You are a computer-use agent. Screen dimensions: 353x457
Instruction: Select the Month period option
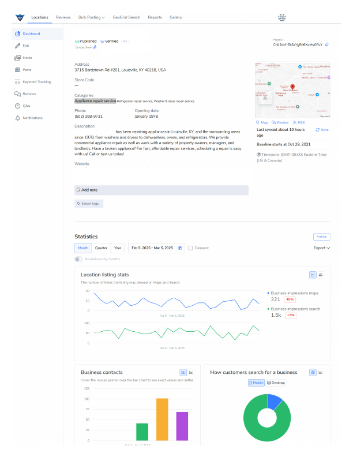coord(83,248)
